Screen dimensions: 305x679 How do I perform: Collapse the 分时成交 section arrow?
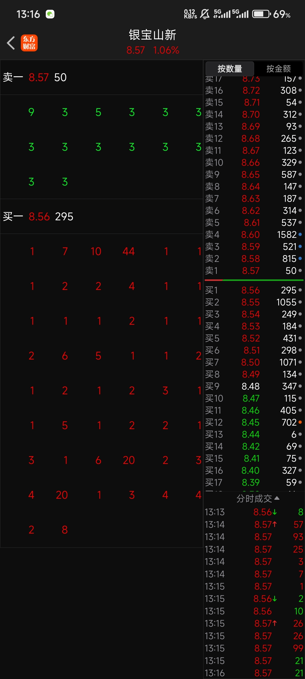(276, 498)
